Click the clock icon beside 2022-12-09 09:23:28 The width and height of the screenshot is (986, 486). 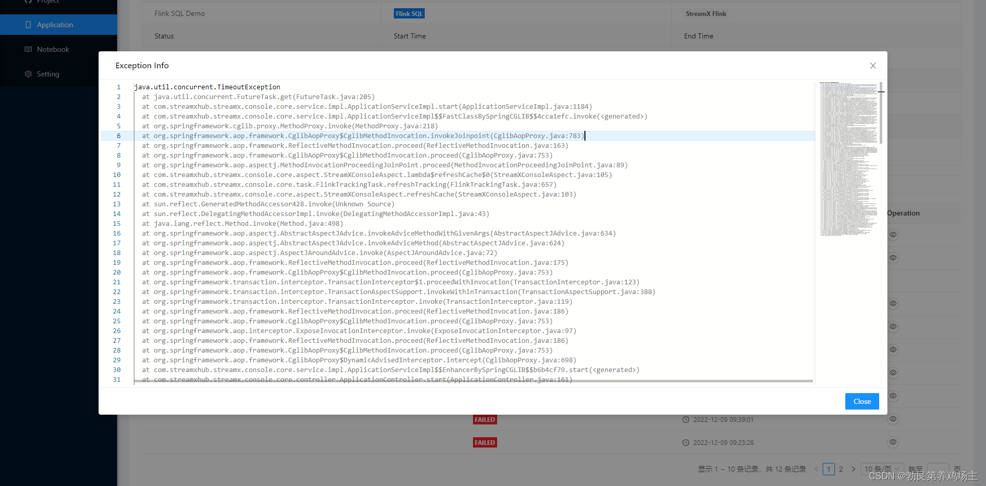tap(686, 442)
